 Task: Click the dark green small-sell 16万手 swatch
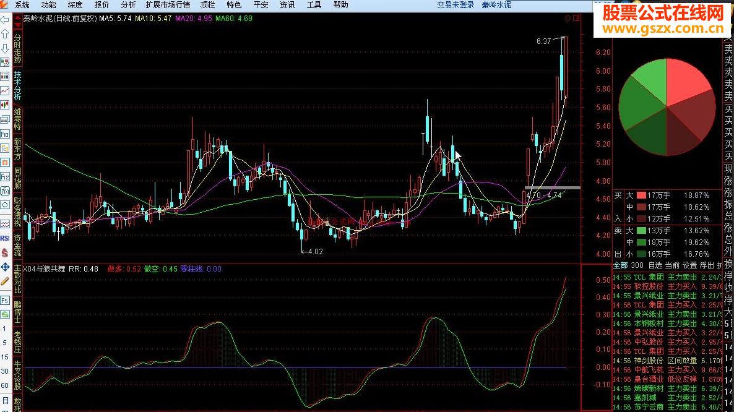click(641, 254)
